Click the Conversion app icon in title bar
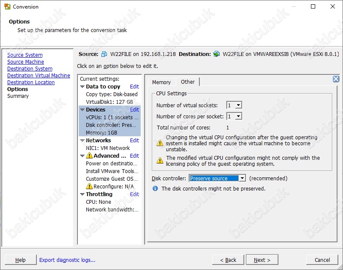 pos(7,6)
